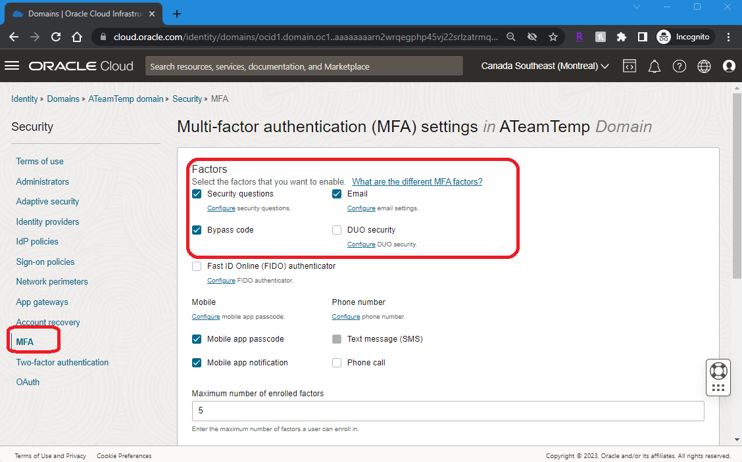Open 'What are the different MFA factors?' link
The height and width of the screenshot is (462, 742).
point(417,182)
